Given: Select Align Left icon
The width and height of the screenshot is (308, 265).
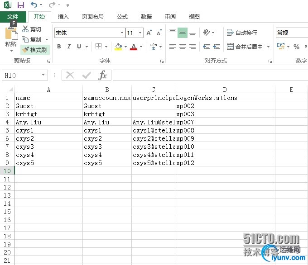Looking at the screenshot, I should pos(173,47).
